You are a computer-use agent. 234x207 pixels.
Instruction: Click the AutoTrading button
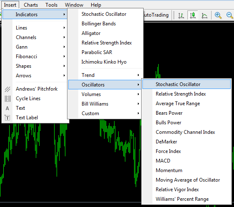tap(156, 15)
